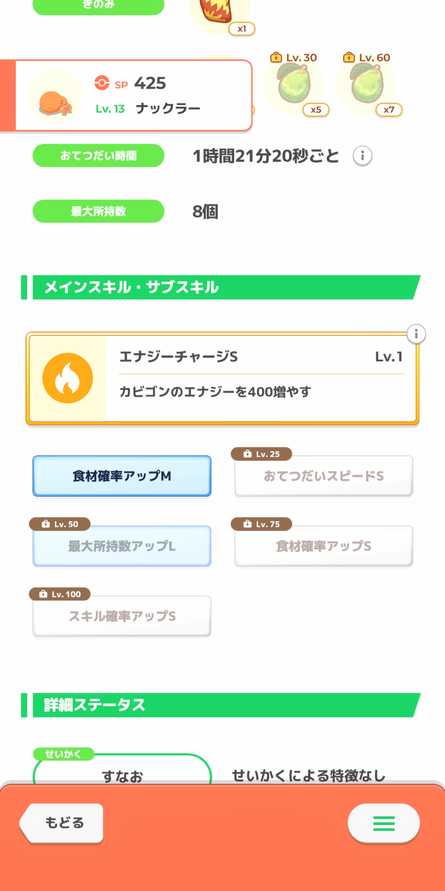Tap the SP Poké Ball icon
Image resolution: width=445 pixels, height=891 pixels.
102,83
